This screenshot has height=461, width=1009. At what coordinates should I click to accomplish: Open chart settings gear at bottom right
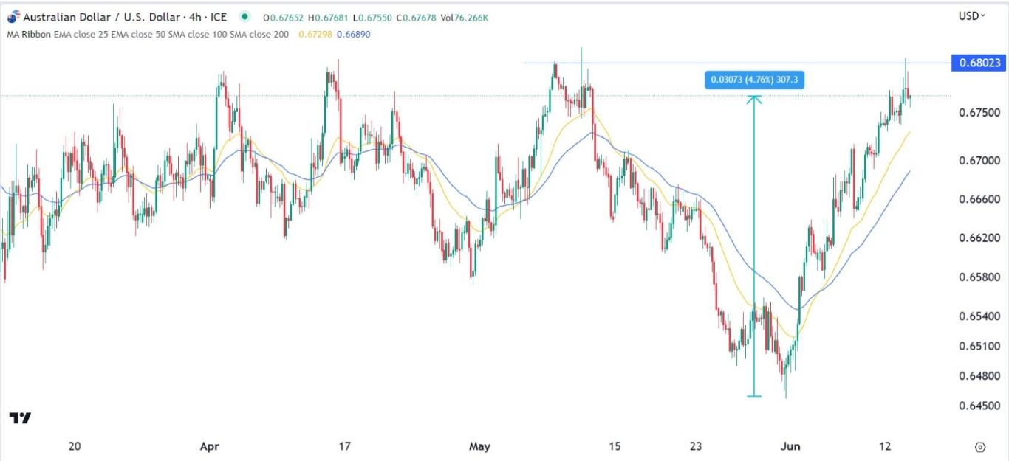[x=980, y=447]
